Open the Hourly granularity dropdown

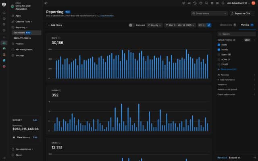pos(154,25)
